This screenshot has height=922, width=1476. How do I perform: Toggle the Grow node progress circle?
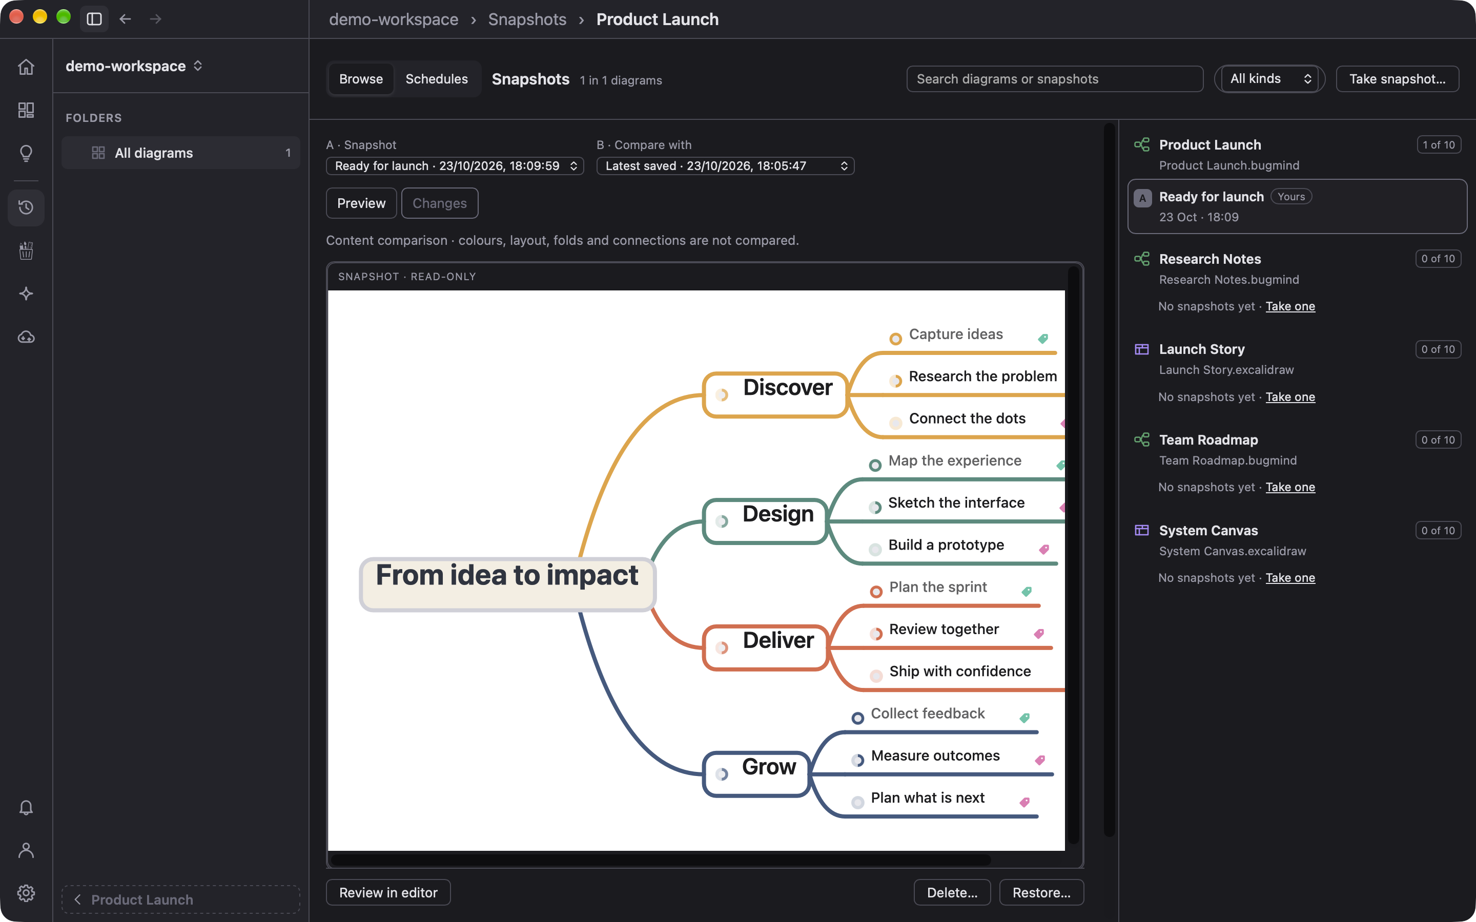pyautogui.click(x=722, y=774)
